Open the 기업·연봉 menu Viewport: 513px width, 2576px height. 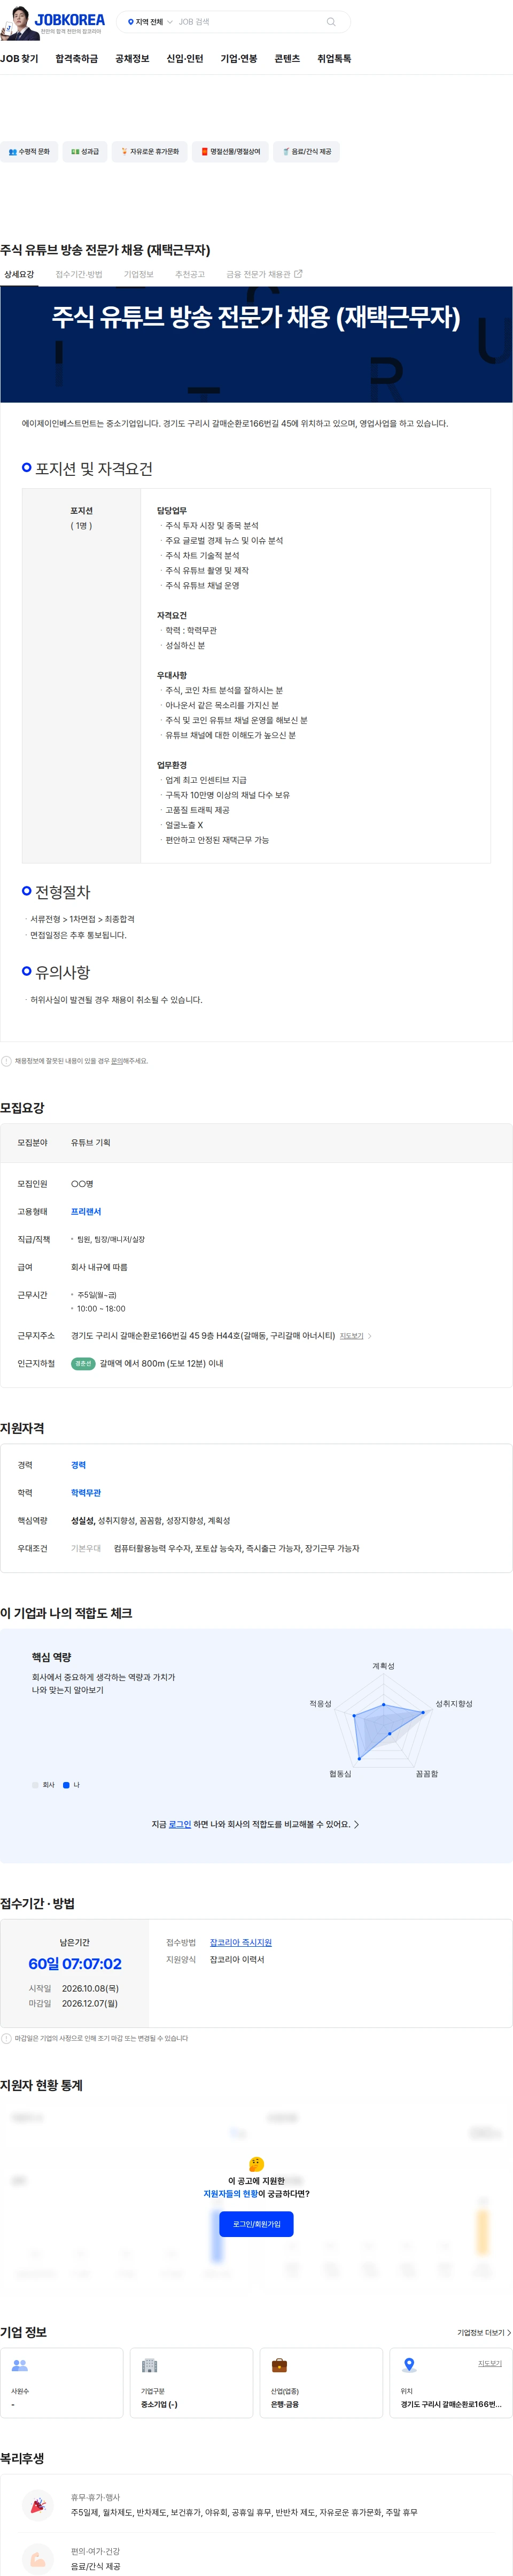click(x=239, y=59)
